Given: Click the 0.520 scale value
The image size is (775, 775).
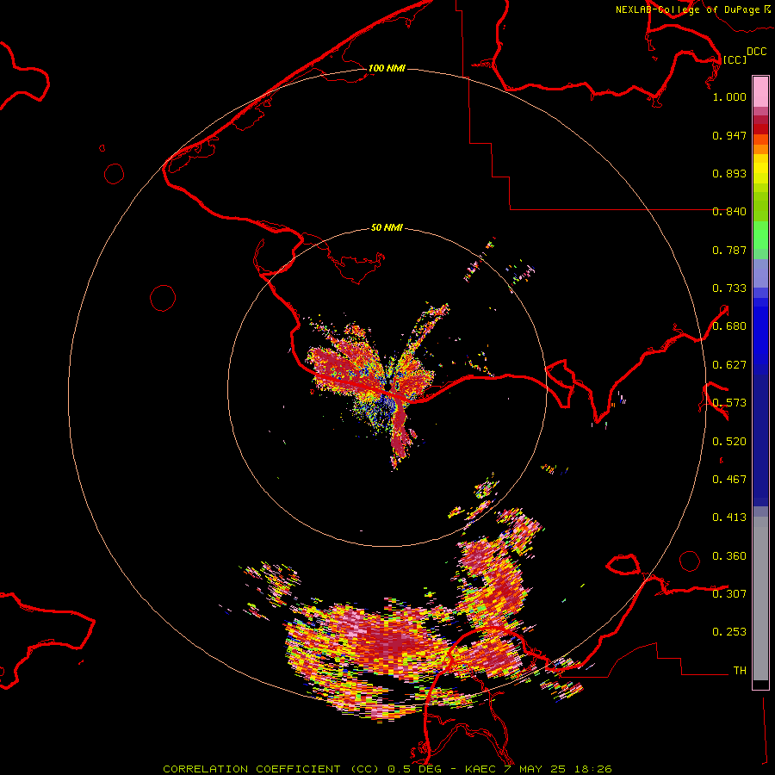Looking at the screenshot, I should (729, 442).
